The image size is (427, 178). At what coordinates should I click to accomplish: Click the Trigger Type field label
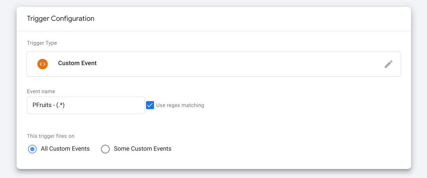coord(42,43)
